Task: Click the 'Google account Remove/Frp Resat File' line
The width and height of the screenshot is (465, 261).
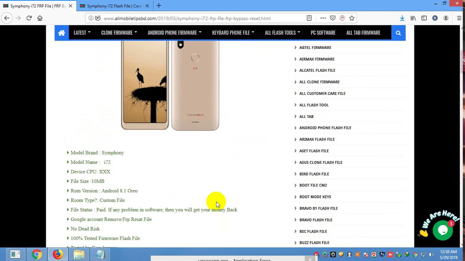Action: pyautogui.click(x=111, y=219)
